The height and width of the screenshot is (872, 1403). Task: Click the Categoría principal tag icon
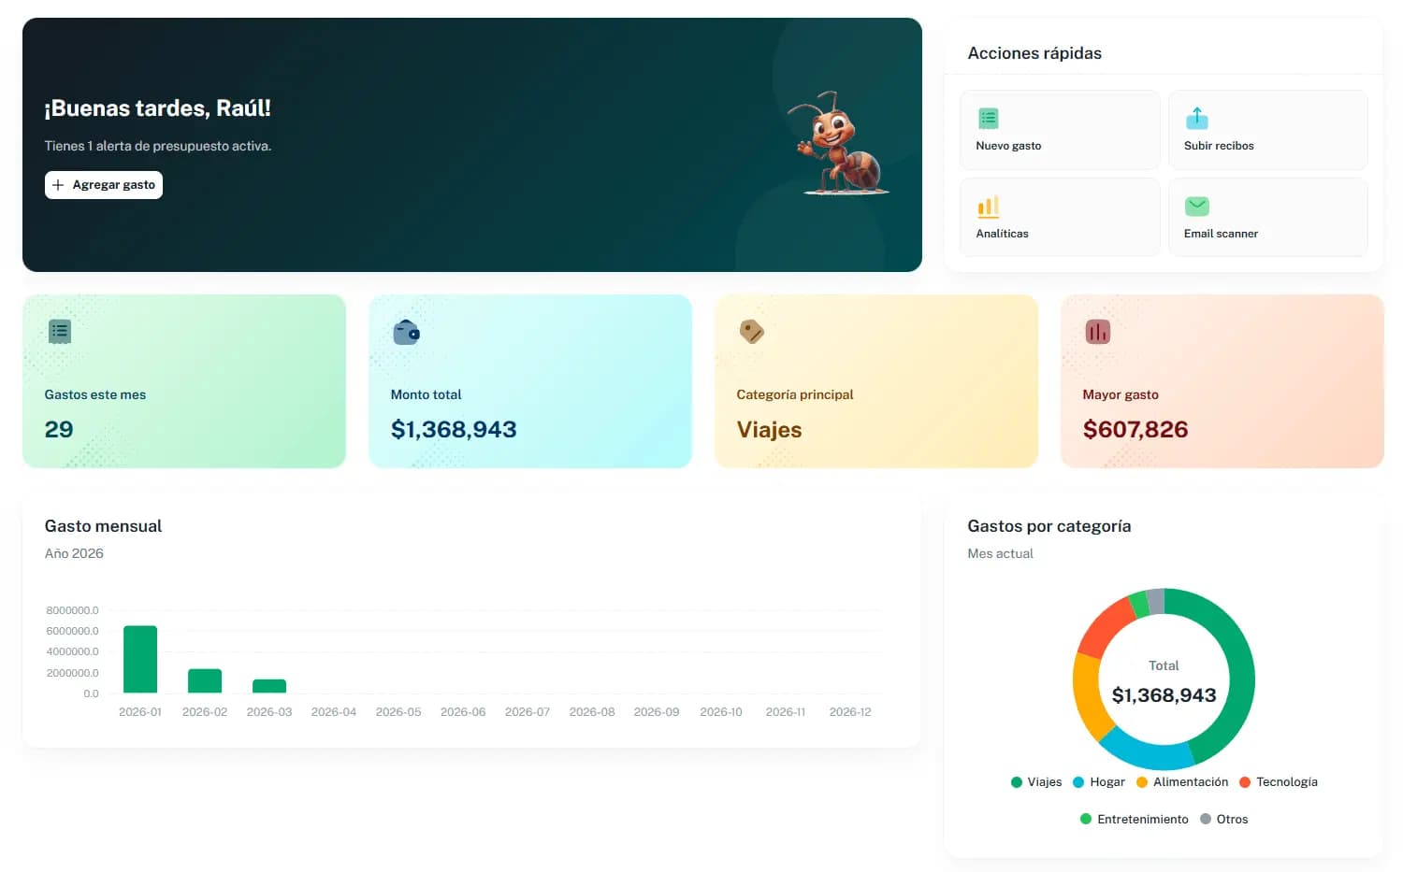coord(752,331)
